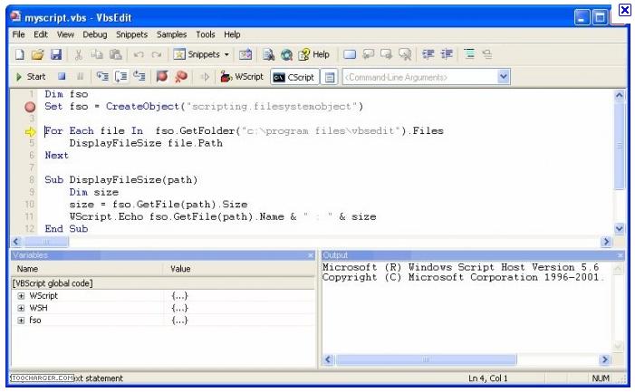Click the stop debugging square icon

(x=62, y=77)
